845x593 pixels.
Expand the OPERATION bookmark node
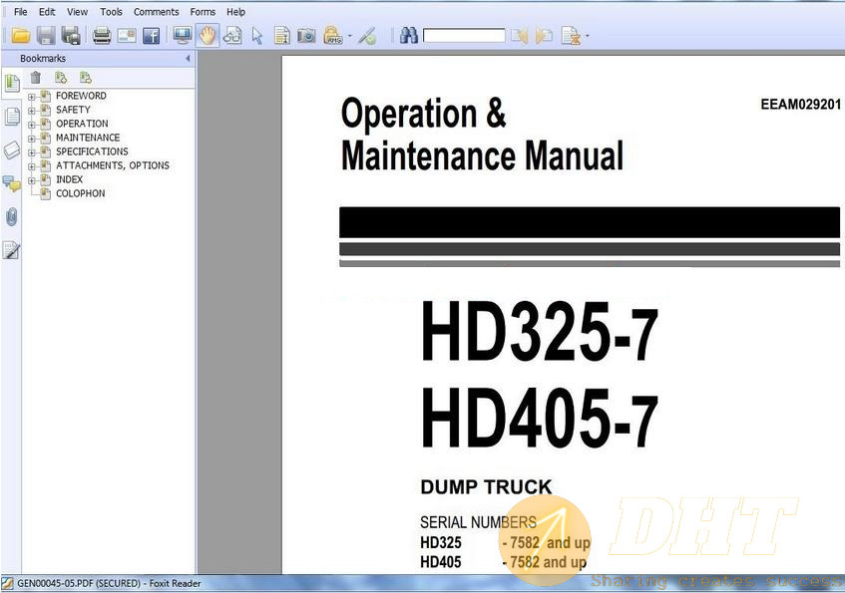(x=32, y=125)
